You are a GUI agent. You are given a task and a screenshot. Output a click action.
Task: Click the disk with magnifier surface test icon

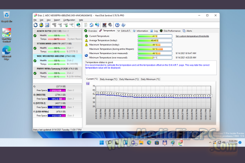(x=71, y=25)
